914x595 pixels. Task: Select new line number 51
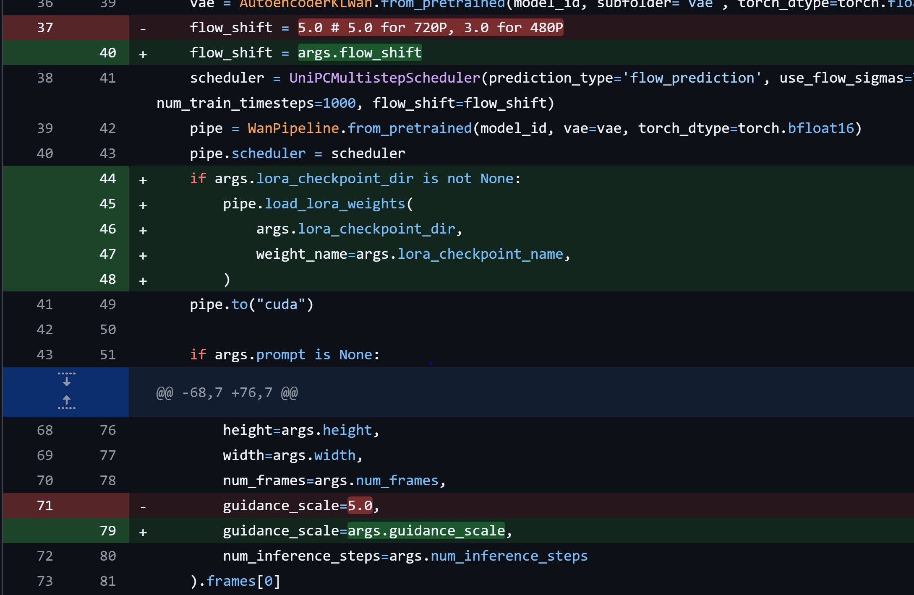(x=108, y=355)
